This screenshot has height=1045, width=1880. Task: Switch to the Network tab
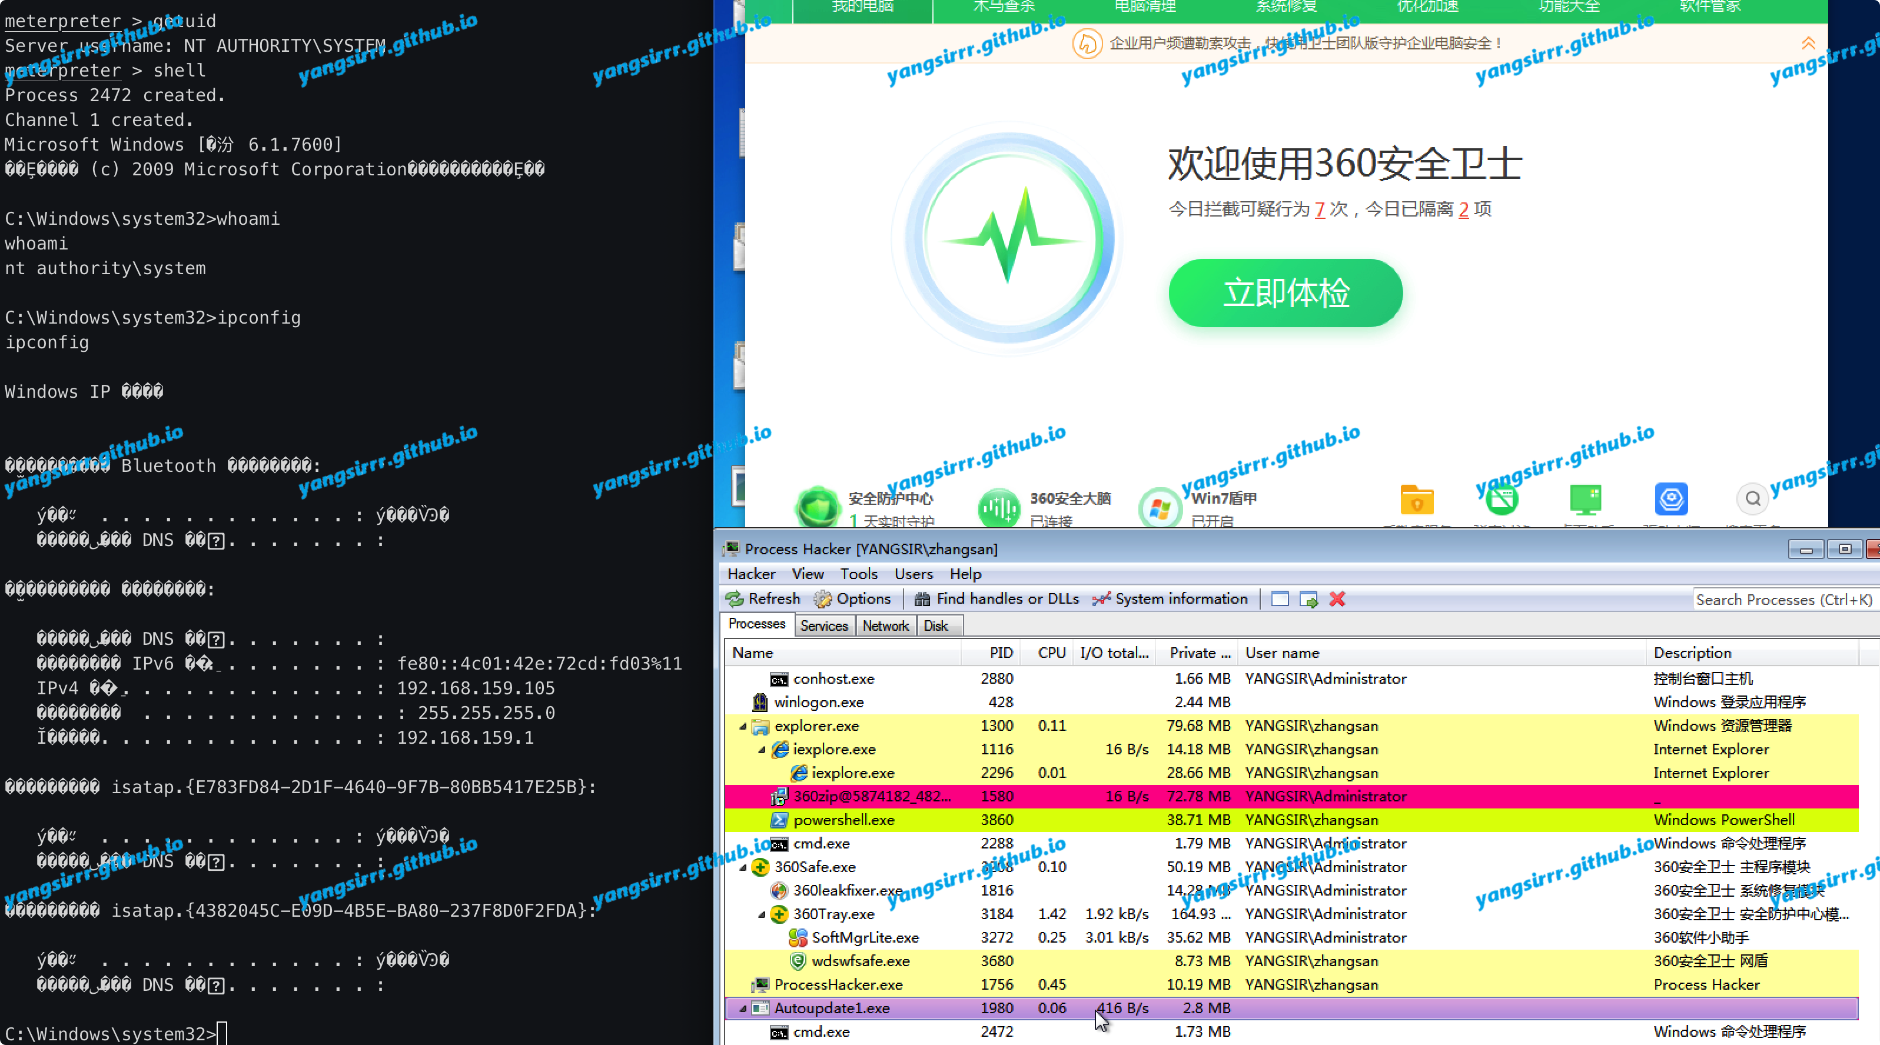tap(885, 625)
